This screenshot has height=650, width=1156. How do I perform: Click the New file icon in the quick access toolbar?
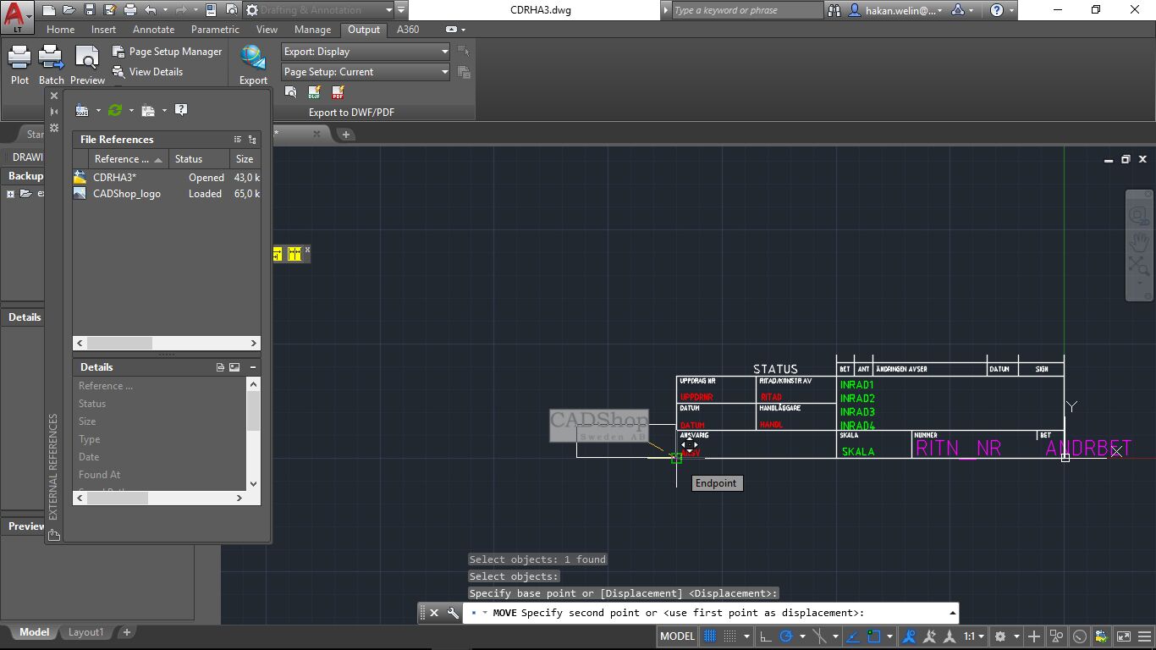pyautogui.click(x=49, y=10)
